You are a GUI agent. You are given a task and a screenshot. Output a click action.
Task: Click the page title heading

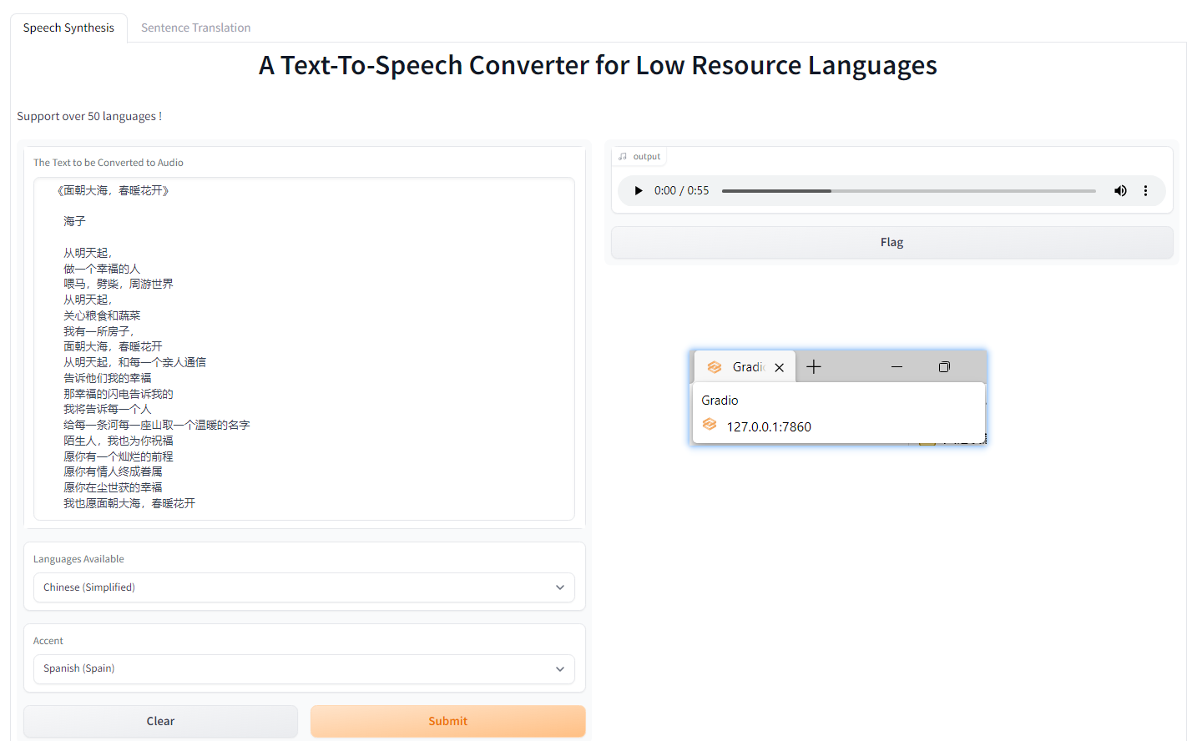click(x=598, y=65)
